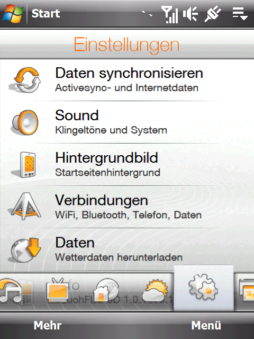Expand the notification dropdown icon at top right
254x339 pixels.
[x=240, y=14]
